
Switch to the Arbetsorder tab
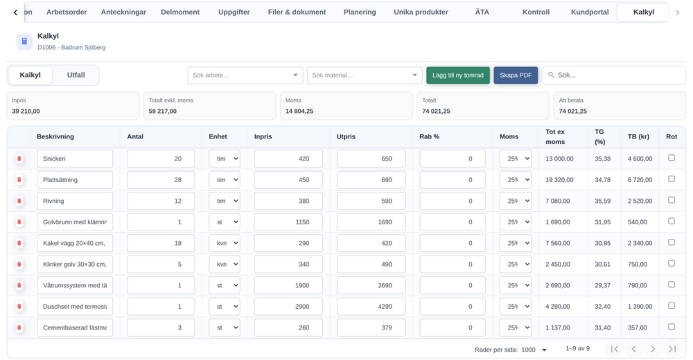click(67, 12)
